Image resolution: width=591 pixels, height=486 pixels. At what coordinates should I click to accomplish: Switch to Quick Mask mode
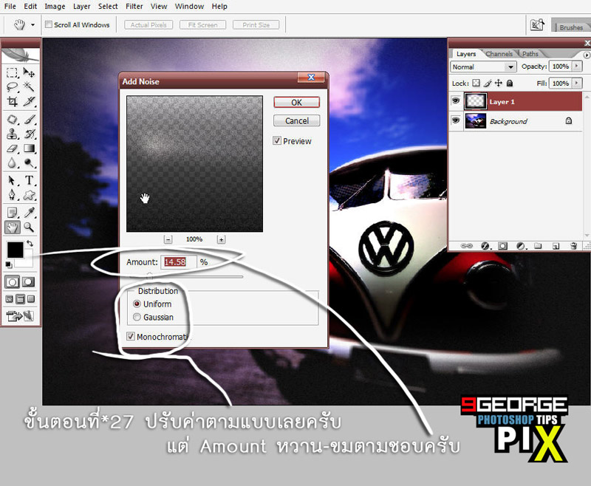28,282
